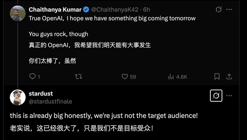Open Chaithanya Kumar's profile avatar
The height and width of the screenshot is (140, 247).
tap(18, 14)
